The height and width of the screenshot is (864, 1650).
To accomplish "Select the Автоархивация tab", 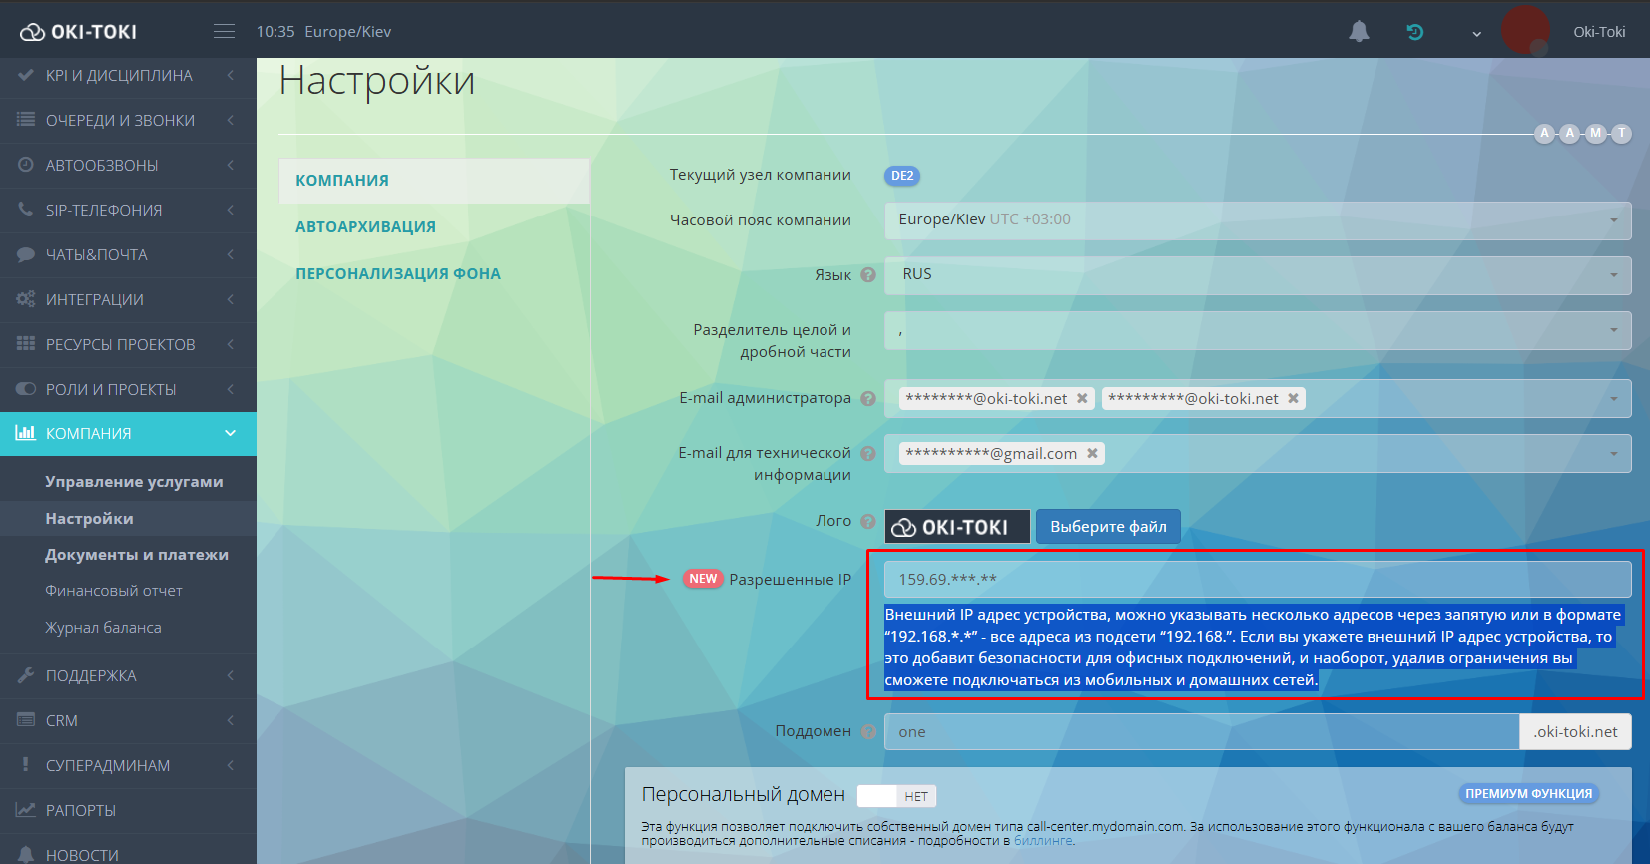I will (365, 227).
